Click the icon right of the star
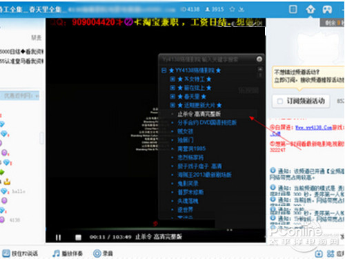 tap(241, 10)
